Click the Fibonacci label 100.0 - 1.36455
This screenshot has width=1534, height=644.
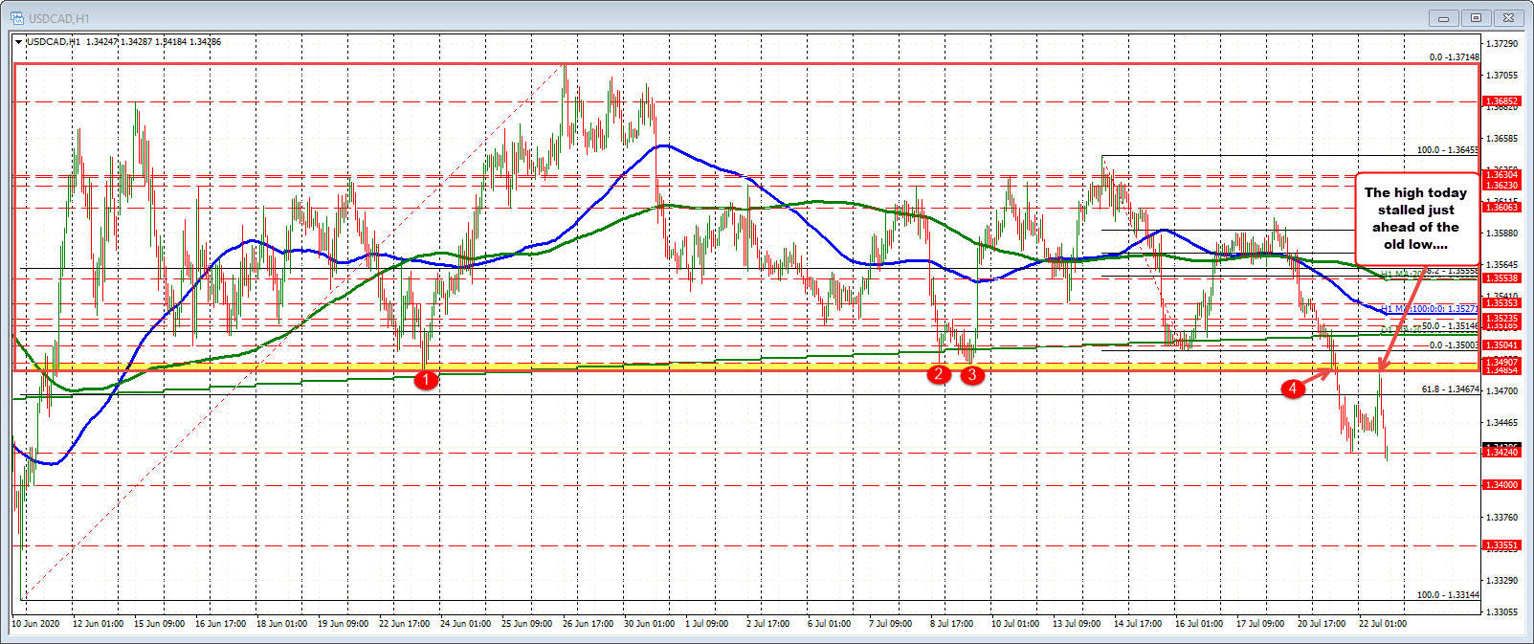point(1448,150)
